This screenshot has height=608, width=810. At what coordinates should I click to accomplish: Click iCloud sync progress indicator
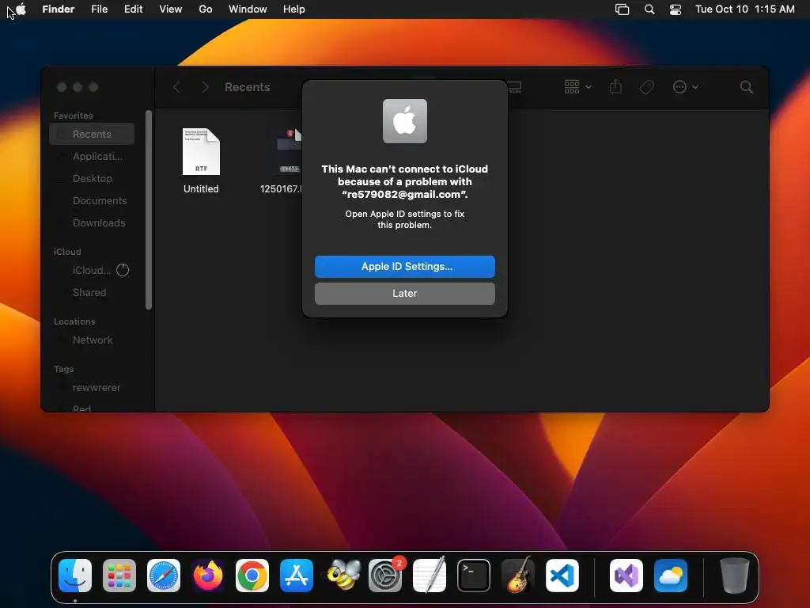[123, 270]
